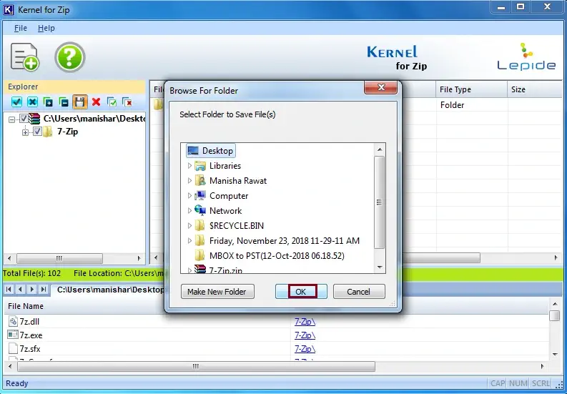Select the 7-Zip folder icon in Explorer tree
Screen dimensions: 567x394
click(48, 132)
